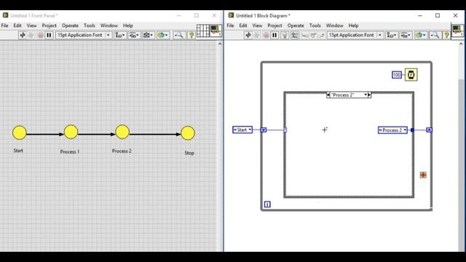Screen dimensions: 466x262
Task: Open Project menu in Block Diagram window
Action: click(275, 25)
